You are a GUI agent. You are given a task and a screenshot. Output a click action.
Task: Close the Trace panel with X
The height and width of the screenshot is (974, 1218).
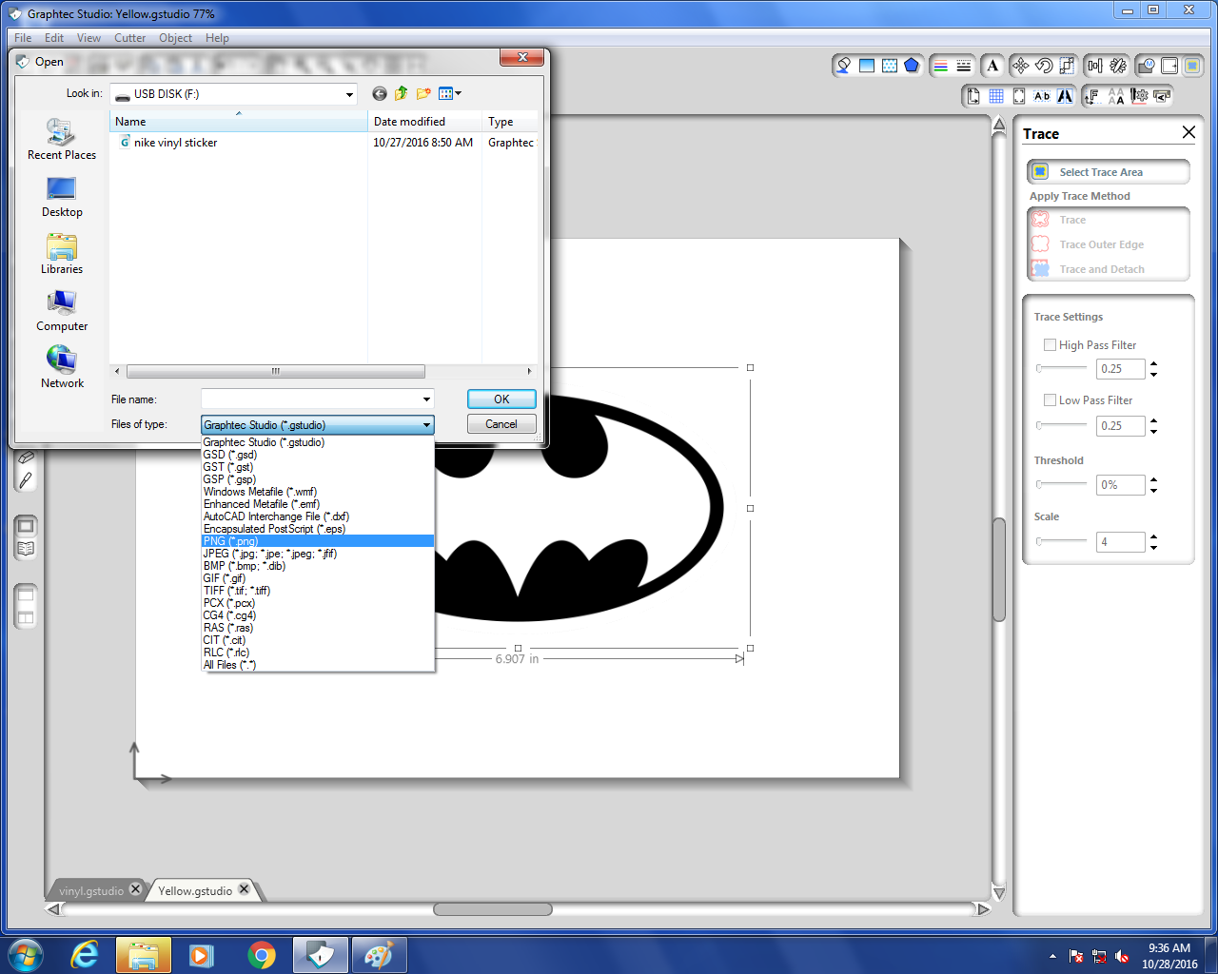point(1189,133)
